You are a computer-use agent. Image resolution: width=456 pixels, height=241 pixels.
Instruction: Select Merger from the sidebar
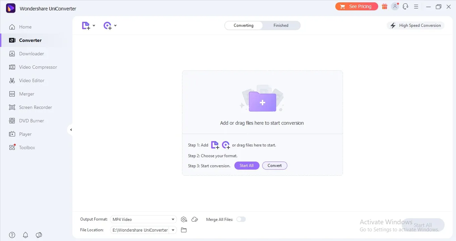(x=21, y=94)
